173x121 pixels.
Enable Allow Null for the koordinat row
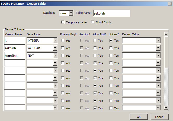(95, 56)
